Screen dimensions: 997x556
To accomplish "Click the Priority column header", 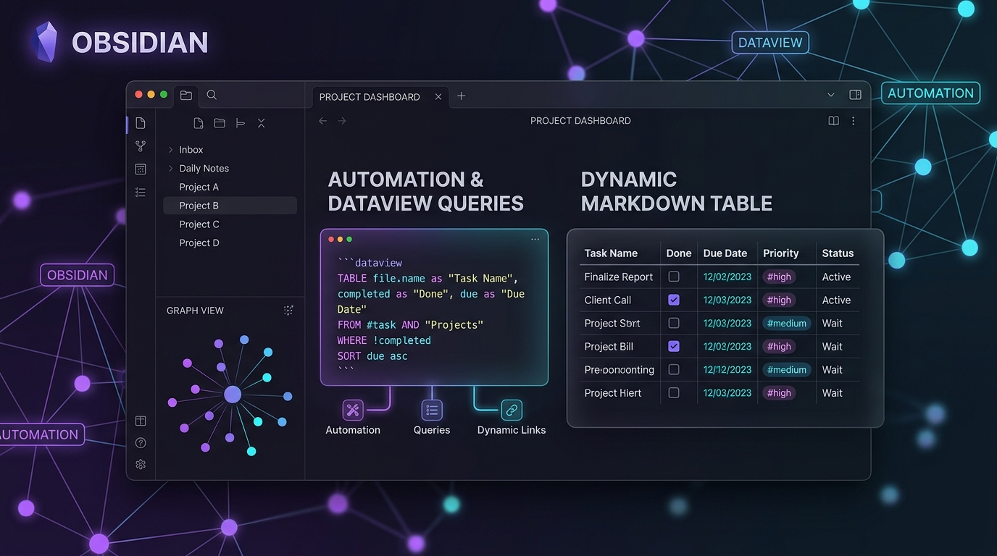I will 780,253.
